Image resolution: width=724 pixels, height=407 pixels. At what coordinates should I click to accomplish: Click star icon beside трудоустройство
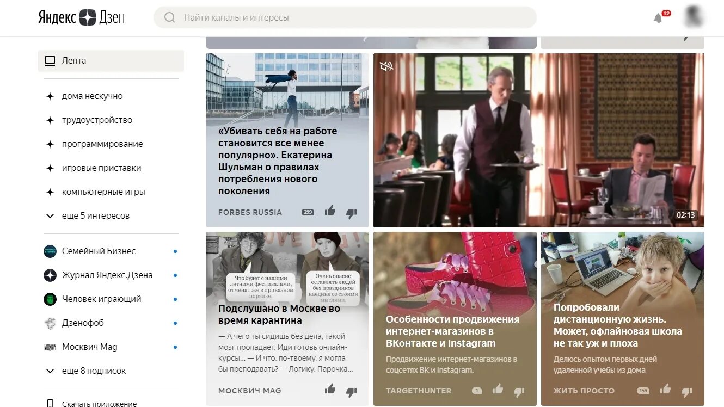50,120
